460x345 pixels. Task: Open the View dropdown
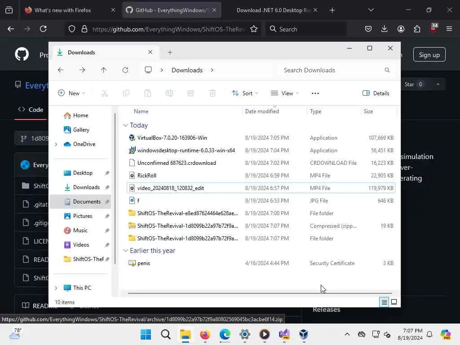tap(284, 93)
